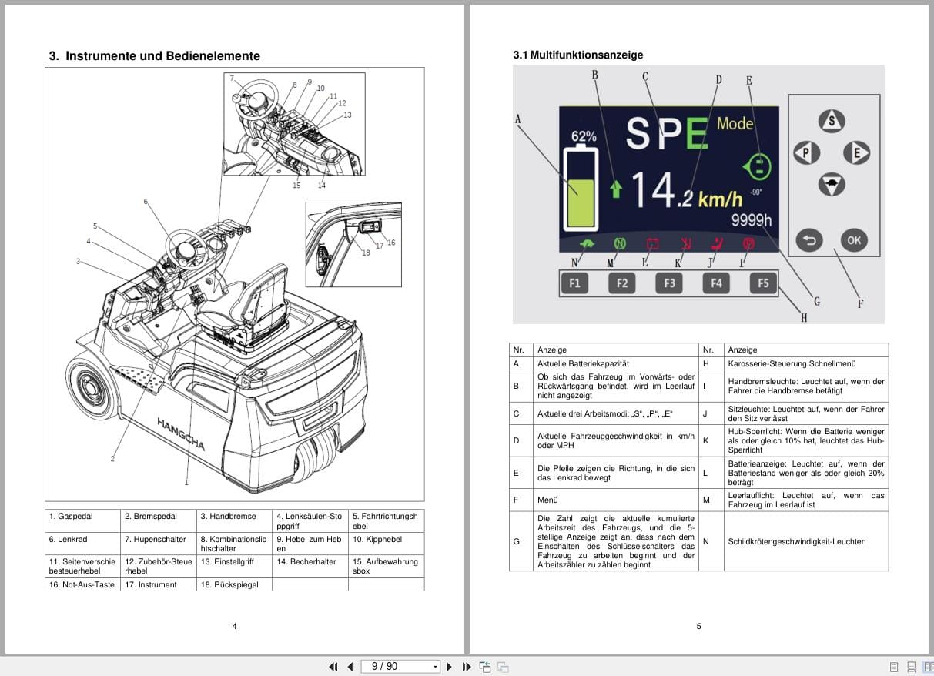This screenshot has width=934, height=676.
Task: Click the OK button on keypad figure
Action: [x=853, y=239]
